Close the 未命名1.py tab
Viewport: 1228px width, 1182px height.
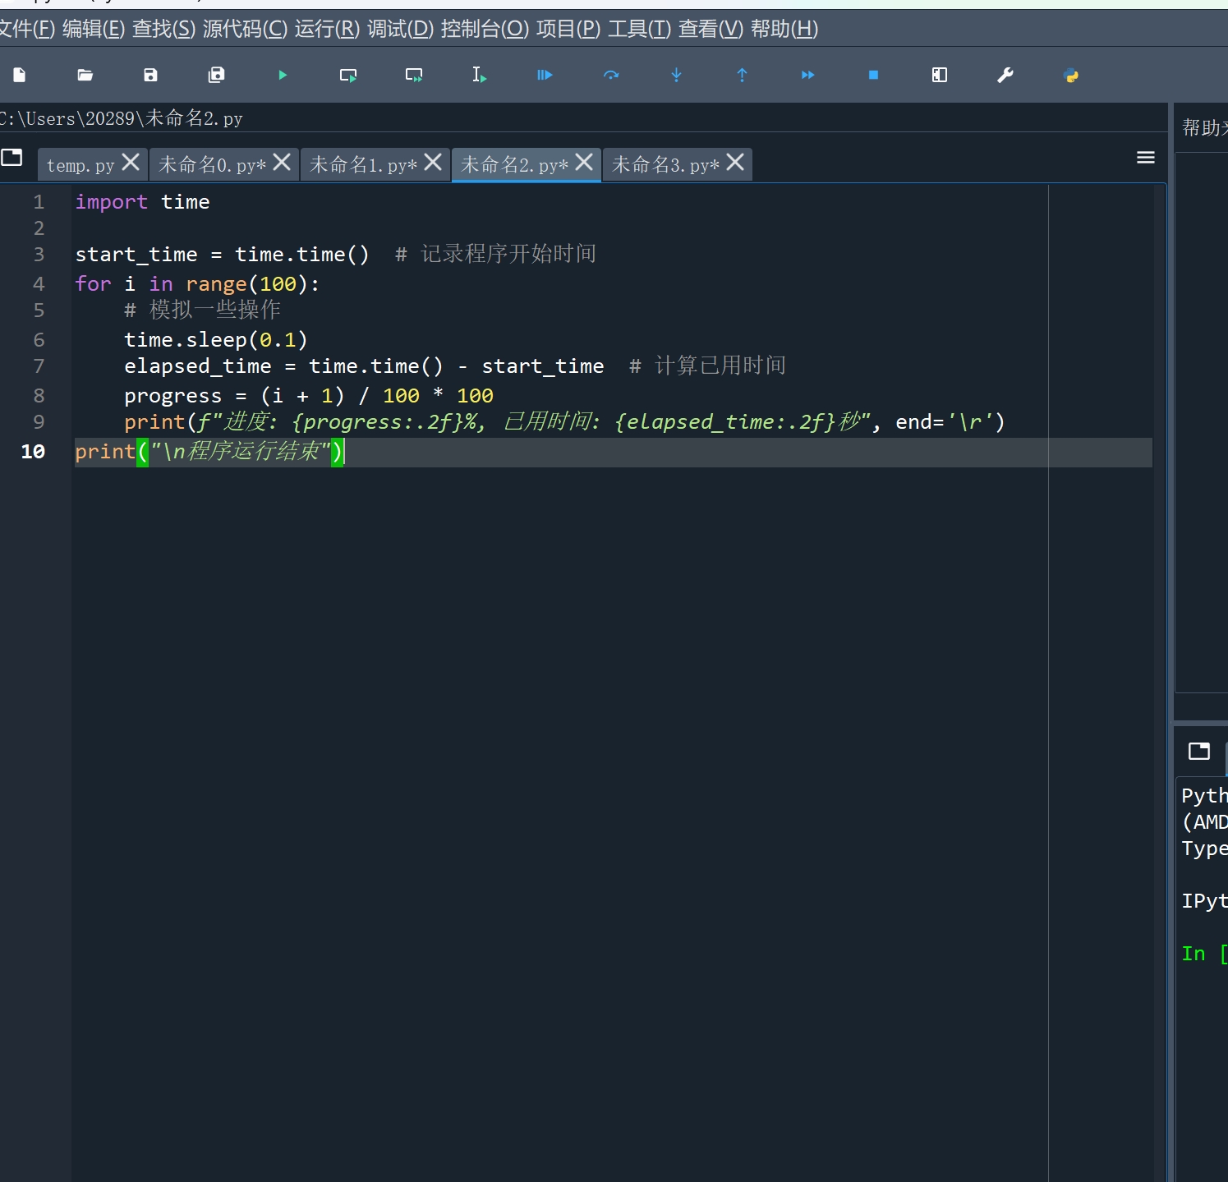pyautogui.click(x=433, y=163)
